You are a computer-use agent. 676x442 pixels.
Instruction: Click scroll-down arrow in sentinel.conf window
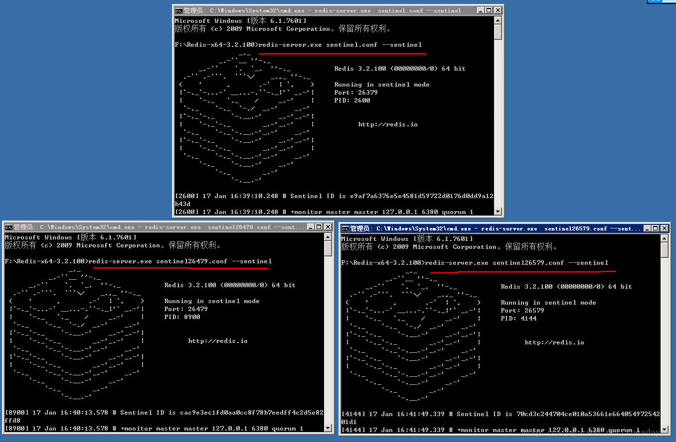point(498,212)
